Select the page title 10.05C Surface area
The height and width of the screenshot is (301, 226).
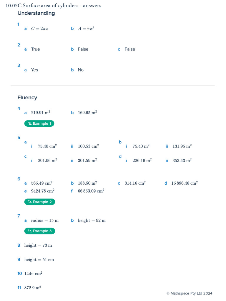pos(54,6)
